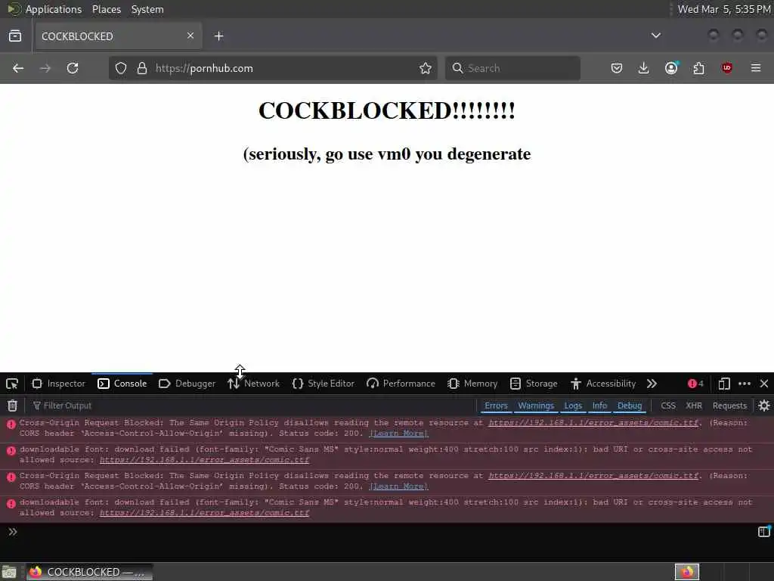Click the clock showing Wed Mar 5

pyautogui.click(x=723, y=9)
